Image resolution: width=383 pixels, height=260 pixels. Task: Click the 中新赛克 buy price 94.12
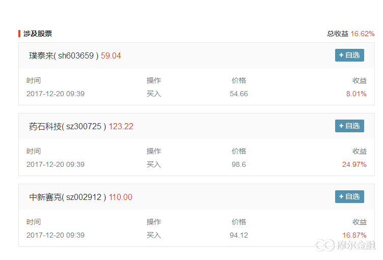point(239,235)
